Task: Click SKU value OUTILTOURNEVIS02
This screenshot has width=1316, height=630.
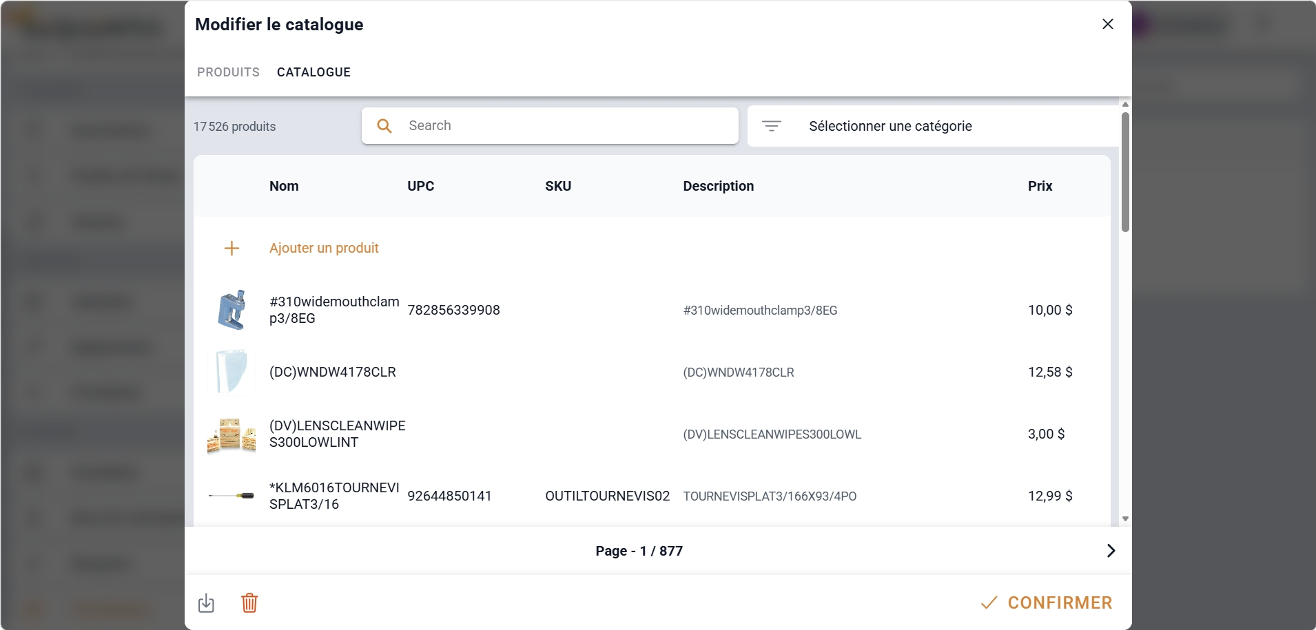Action: 607,496
